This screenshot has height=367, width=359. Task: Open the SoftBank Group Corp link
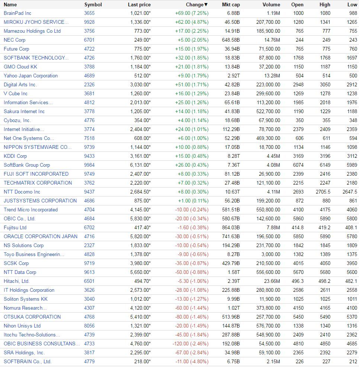coord(27,165)
